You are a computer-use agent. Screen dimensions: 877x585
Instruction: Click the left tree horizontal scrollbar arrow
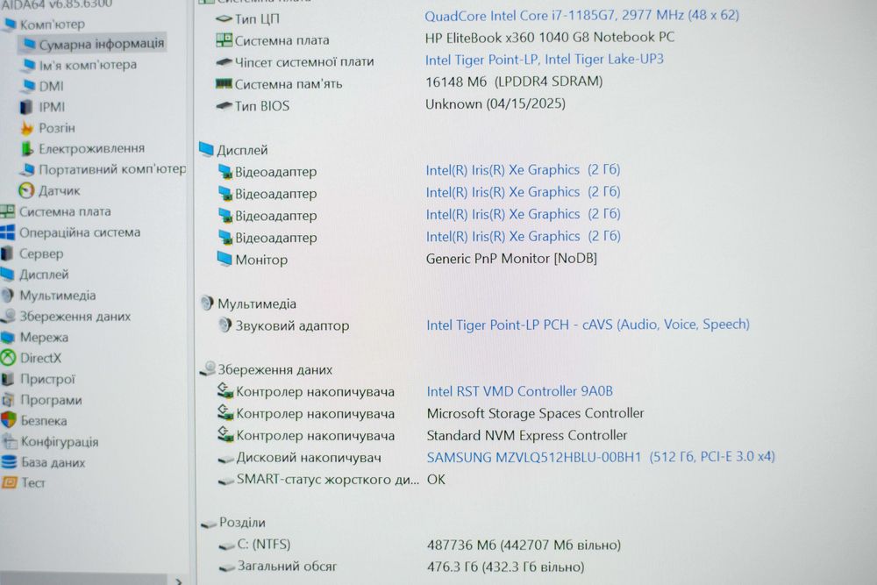point(178,581)
